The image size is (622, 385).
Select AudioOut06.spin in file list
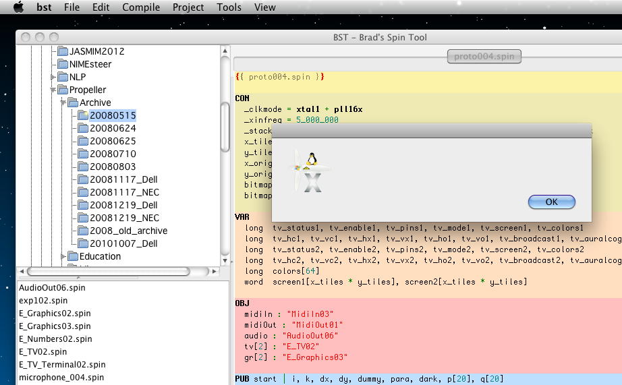pyautogui.click(x=52, y=288)
